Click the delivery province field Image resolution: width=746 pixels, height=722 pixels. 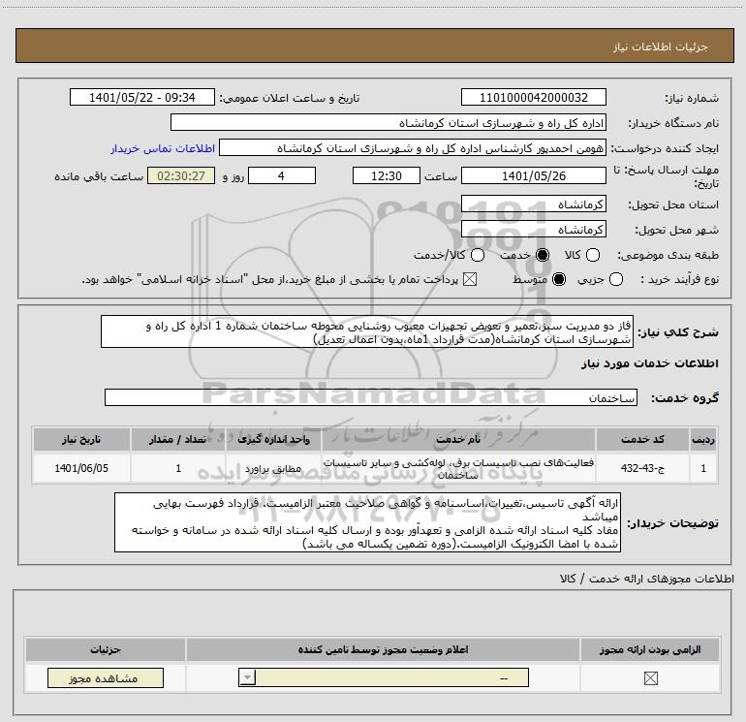point(533,204)
